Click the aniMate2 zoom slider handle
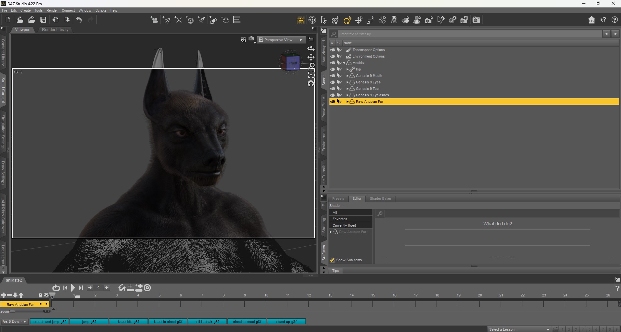The height and width of the screenshot is (332, 621). click(47, 311)
